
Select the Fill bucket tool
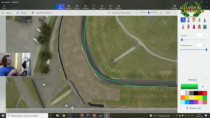[205, 27]
